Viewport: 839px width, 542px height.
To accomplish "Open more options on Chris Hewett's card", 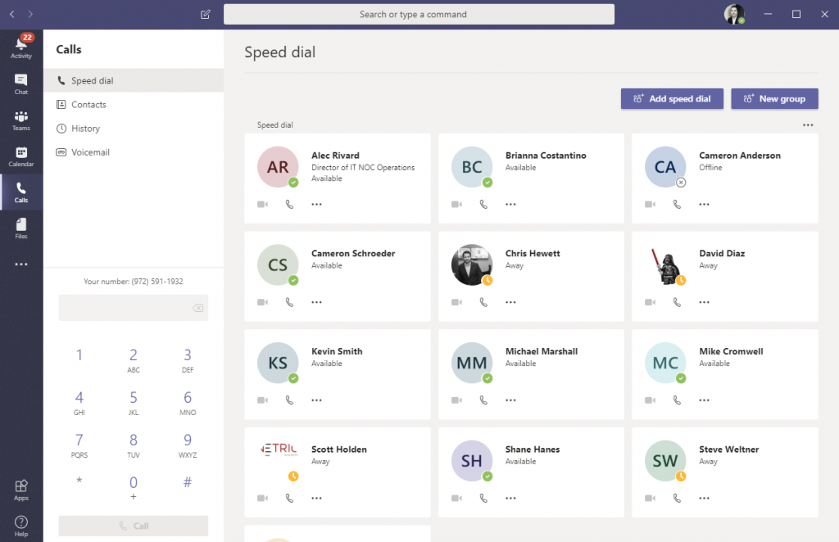I will [510, 302].
